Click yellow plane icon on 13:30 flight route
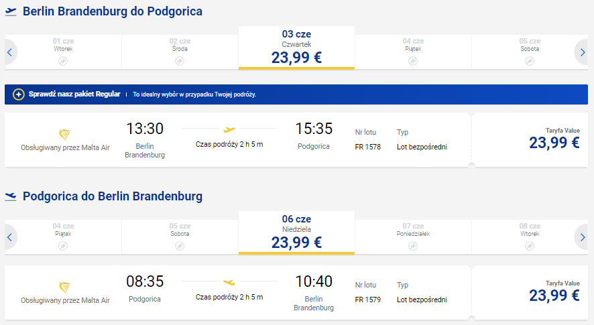The width and height of the screenshot is (594, 325). [x=229, y=129]
